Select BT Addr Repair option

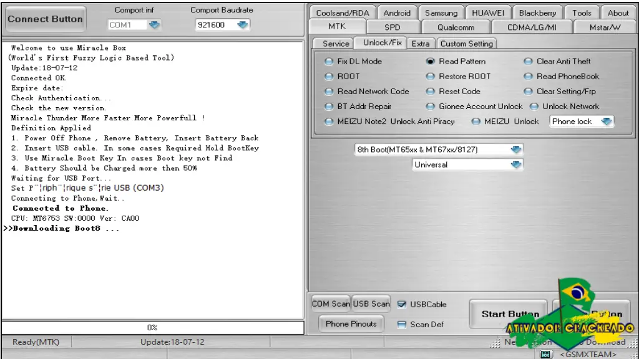pyautogui.click(x=358, y=107)
